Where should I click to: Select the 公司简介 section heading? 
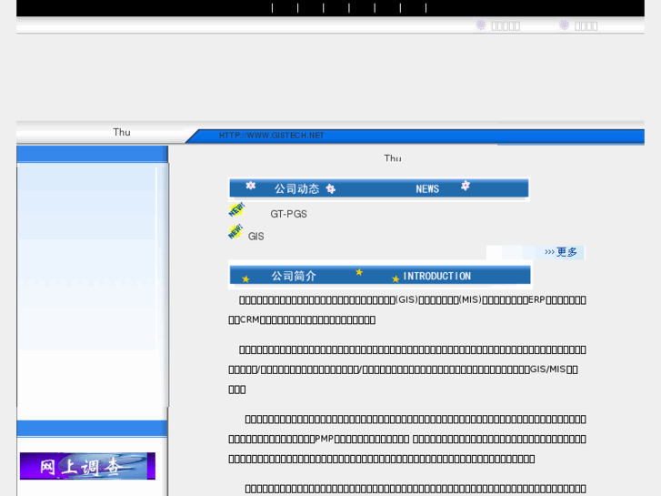tap(294, 276)
